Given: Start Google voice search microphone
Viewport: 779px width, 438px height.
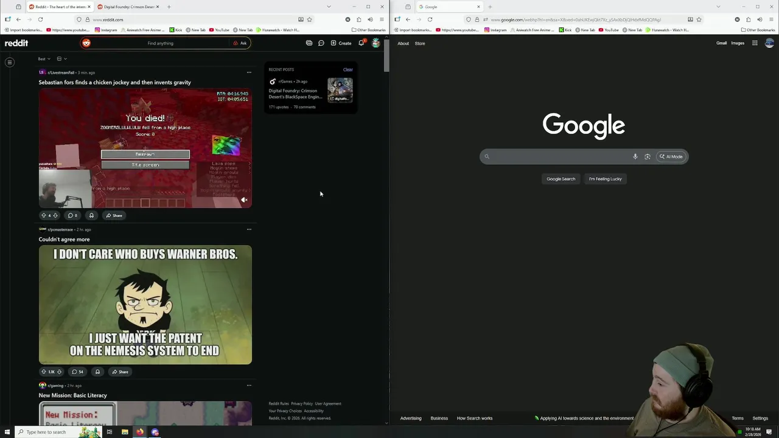Looking at the screenshot, I should (635, 156).
